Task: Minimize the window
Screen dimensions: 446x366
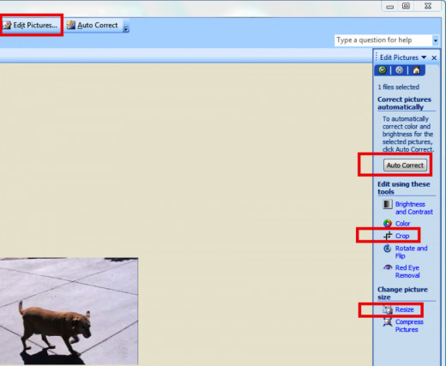Action: coord(389,7)
